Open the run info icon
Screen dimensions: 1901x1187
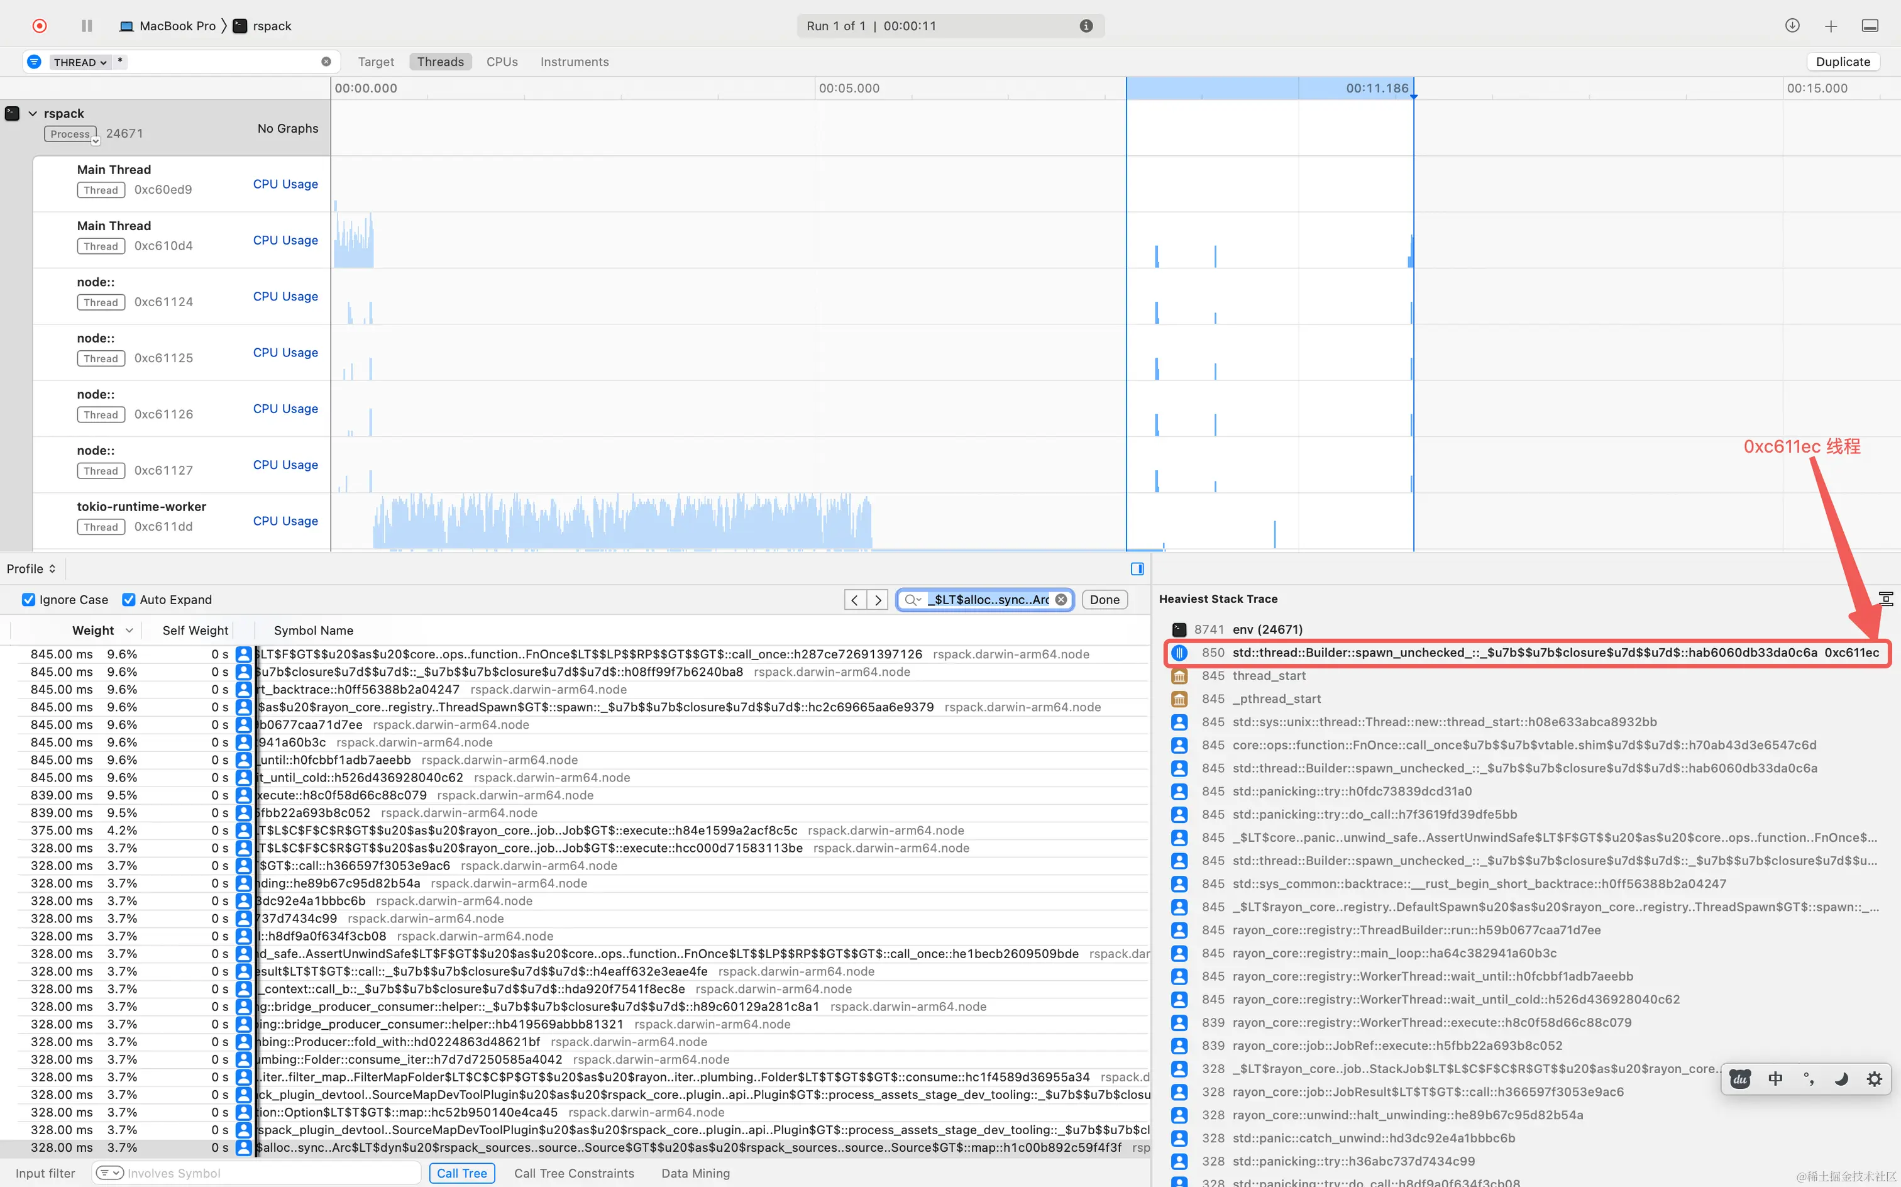click(x=1086, y=26)
